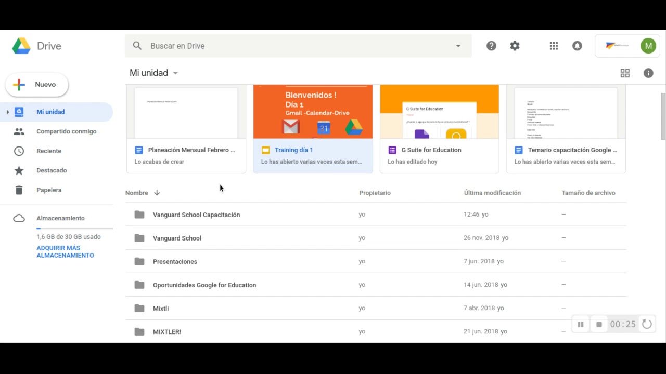Click folder icon of Presentaciones

coord(139,261)
